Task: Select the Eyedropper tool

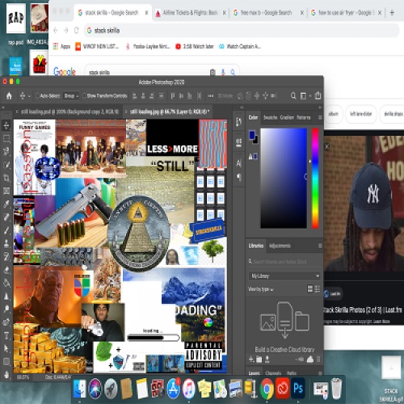Action: (6, 204)
